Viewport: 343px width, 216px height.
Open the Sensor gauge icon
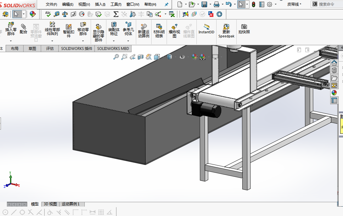[x=82, y=14]
